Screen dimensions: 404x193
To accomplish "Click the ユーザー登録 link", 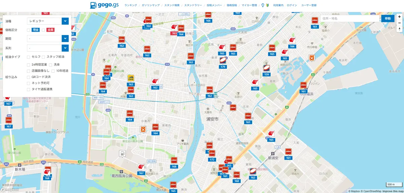I will [x=309, y=5].
